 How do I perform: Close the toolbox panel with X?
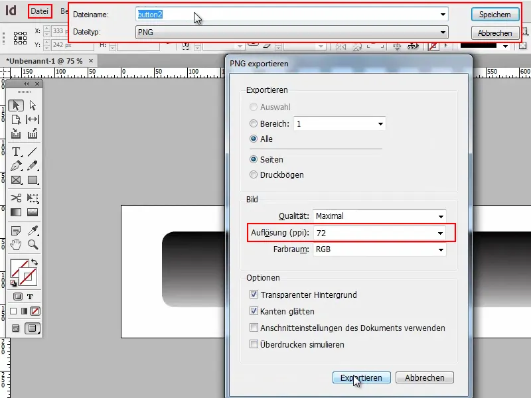coord(37,84)
